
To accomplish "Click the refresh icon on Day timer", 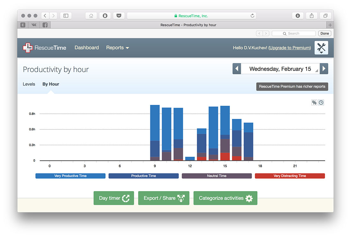I will [126, 198].
